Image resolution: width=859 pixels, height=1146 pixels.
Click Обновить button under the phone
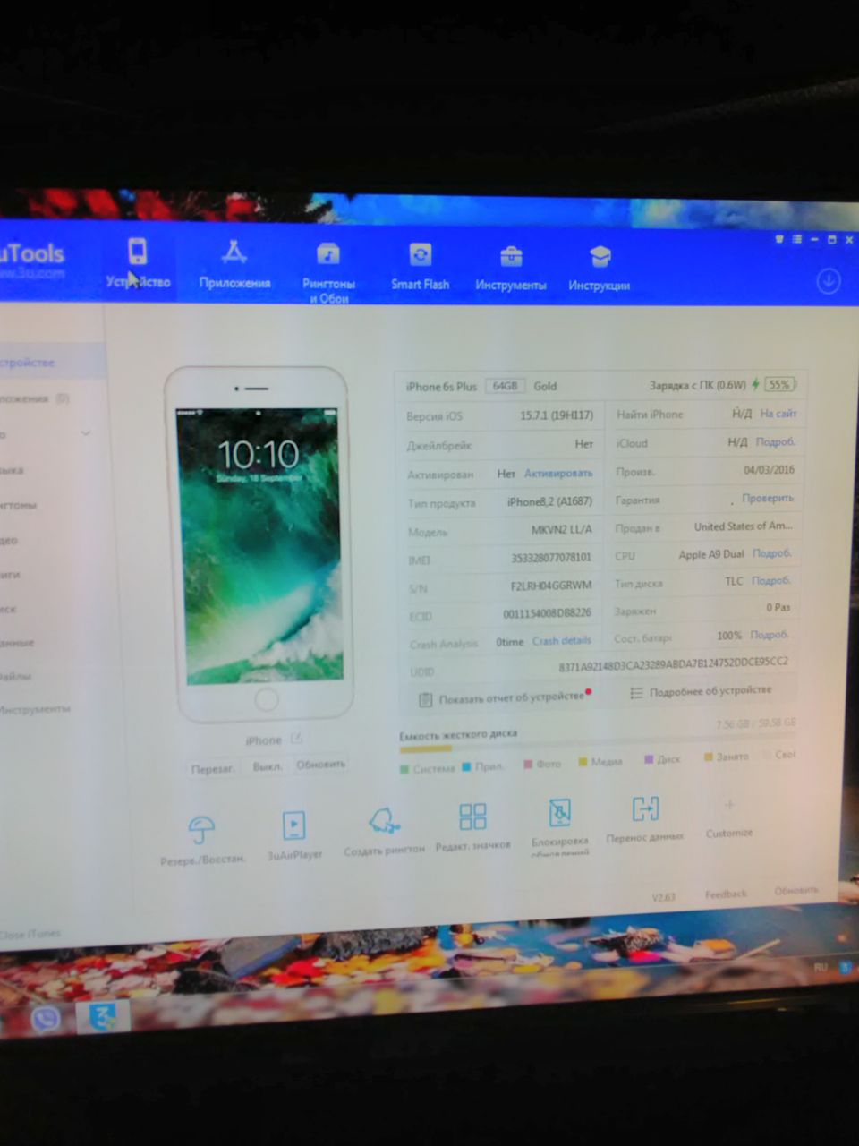(x=320, y=764)
